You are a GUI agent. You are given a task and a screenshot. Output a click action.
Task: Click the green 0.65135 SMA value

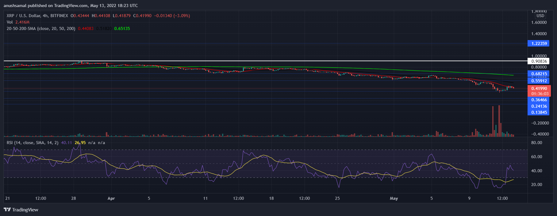pos(122,28)
